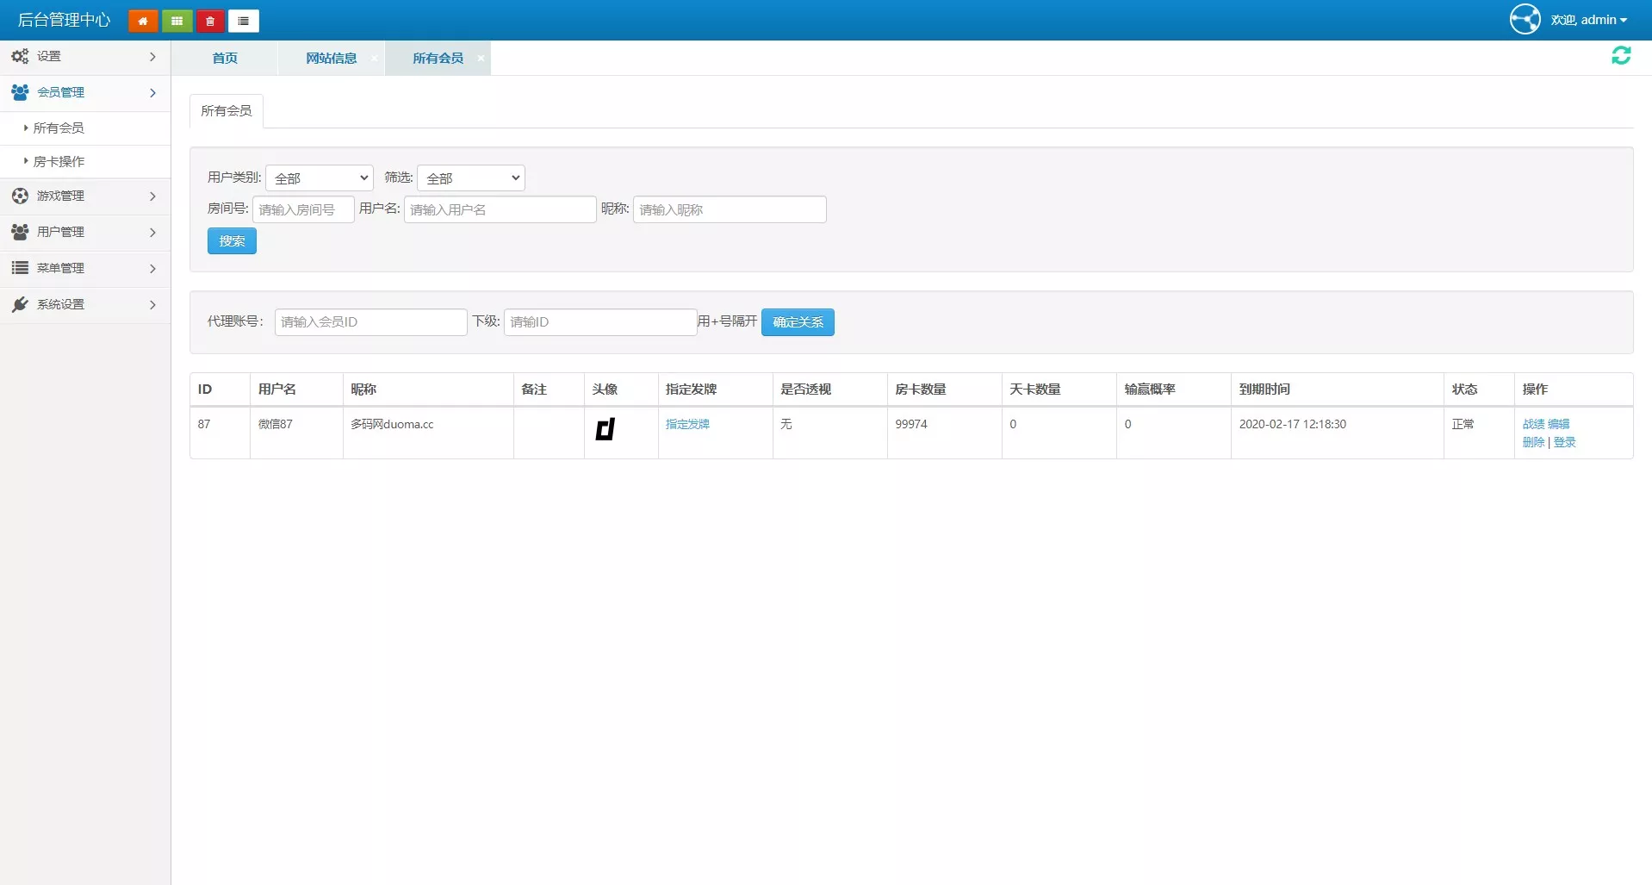Click the green refresh icon
1652x885 pixels.
click(x=1621, y=56)
